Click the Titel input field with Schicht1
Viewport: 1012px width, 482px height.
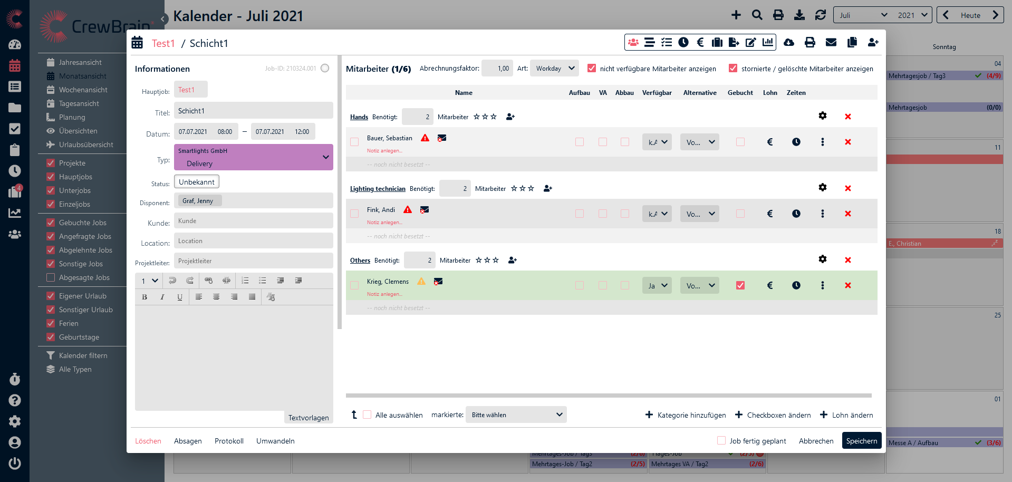pos(254,111)
